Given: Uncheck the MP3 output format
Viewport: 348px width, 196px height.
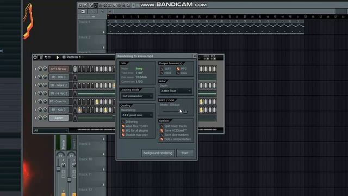Looking at the screenshot, I should tap(178, 69).
